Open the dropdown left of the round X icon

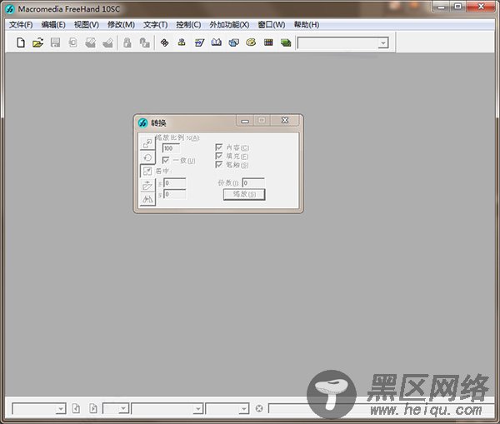(244, 409)
